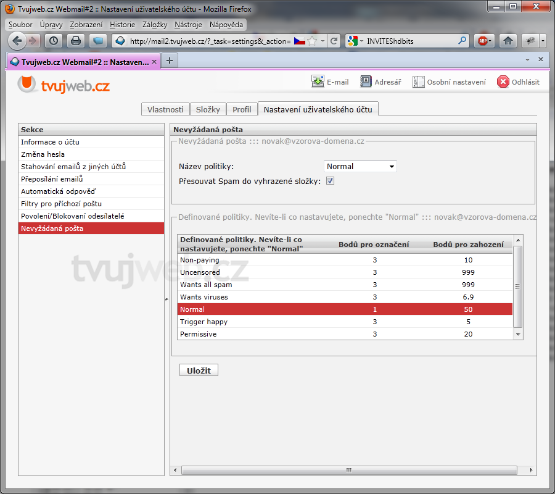Go to browser home page icon
The width and height of the screenshot is (555, 494).
[508, 41]
